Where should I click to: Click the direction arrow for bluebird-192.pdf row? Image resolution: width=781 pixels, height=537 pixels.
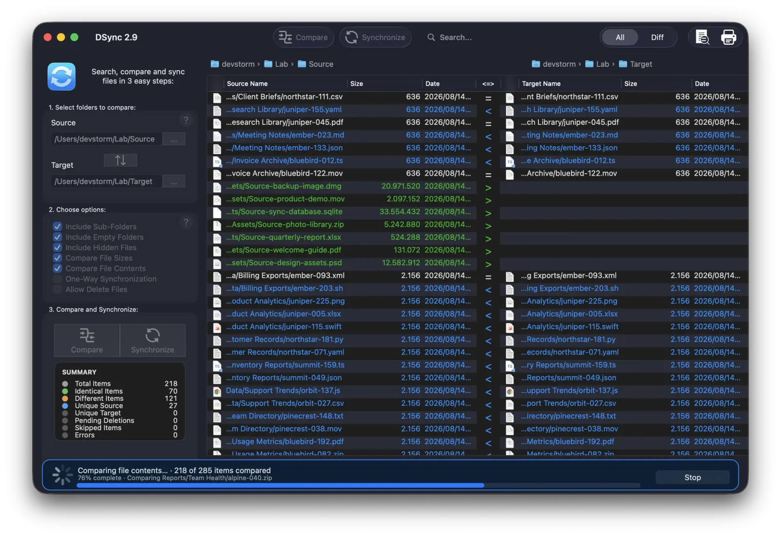tap(488, 443)
